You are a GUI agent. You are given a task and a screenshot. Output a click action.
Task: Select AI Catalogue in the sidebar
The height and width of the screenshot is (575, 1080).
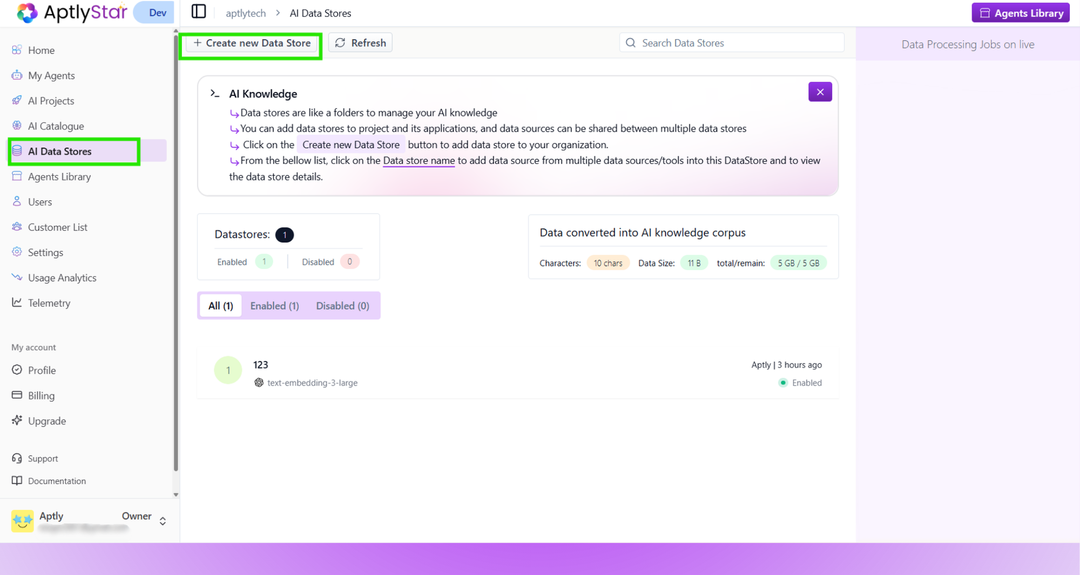(56, 126)
